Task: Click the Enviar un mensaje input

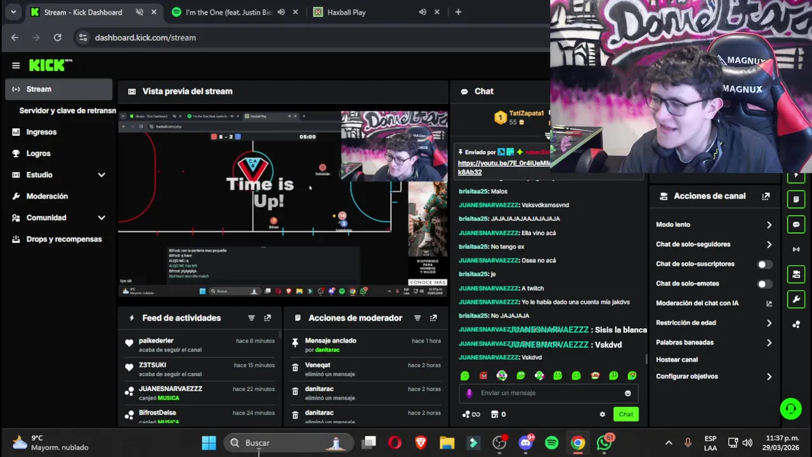Action: (549, 393)
